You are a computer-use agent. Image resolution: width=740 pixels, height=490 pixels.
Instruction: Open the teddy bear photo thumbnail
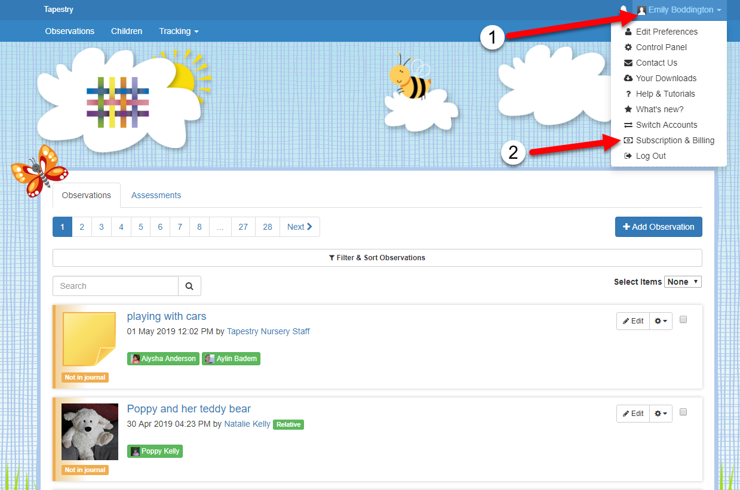pos(90,432)
